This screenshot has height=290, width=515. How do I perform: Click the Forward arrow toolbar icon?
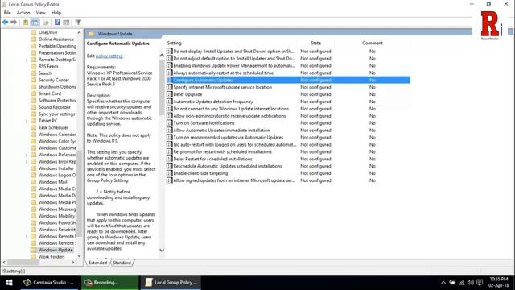point(14,22)
